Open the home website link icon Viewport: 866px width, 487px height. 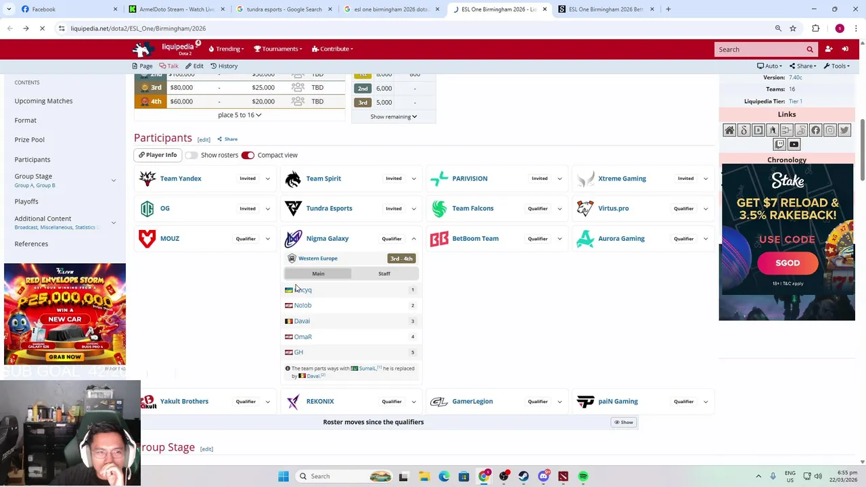click(729, 131)
